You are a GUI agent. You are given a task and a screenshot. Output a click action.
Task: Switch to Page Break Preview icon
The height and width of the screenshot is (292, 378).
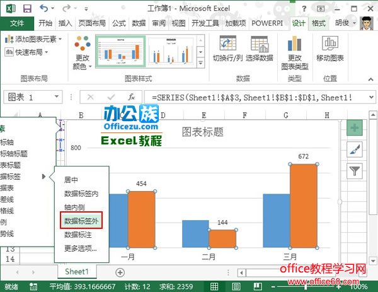258,286
